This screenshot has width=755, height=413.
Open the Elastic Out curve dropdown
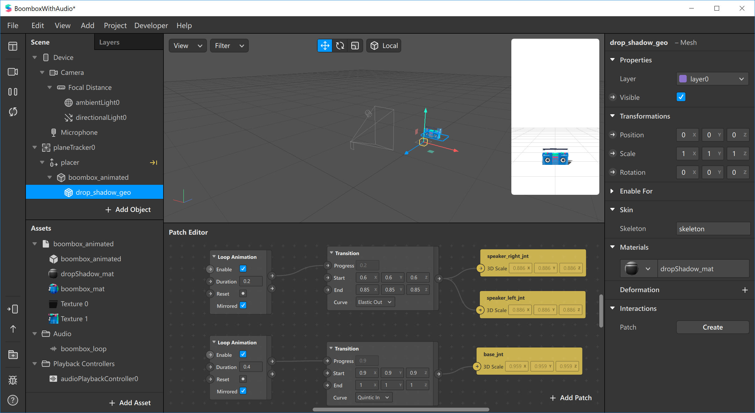click(x=375, y=302)
